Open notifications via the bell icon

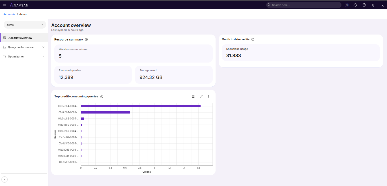coord(355,5)
